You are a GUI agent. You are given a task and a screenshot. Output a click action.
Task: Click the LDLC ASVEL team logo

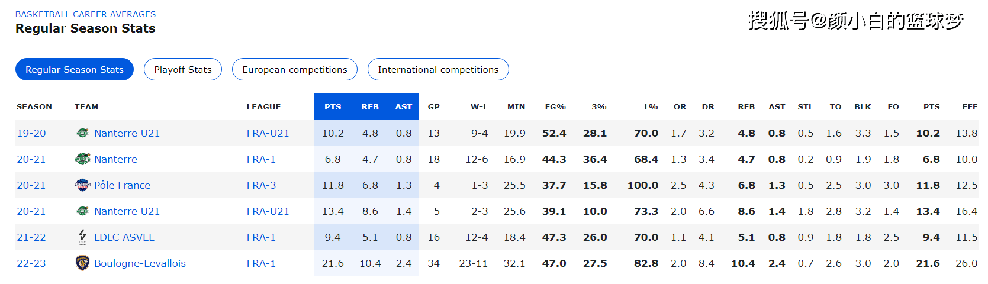(83, 237)
